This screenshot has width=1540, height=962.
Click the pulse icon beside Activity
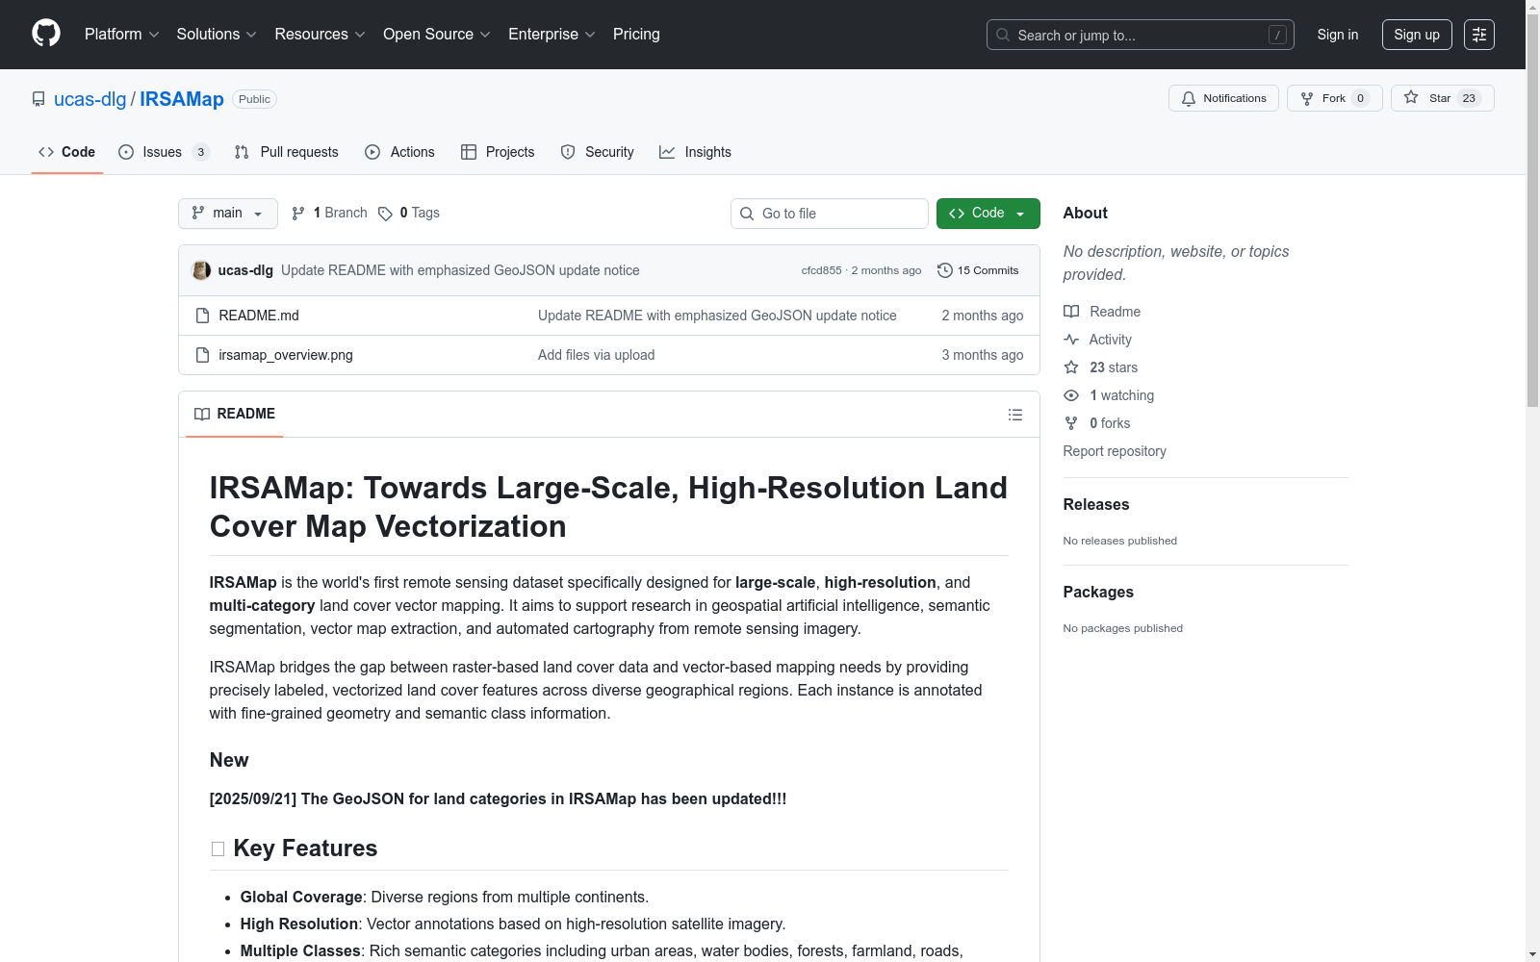tap(1071, 340)
